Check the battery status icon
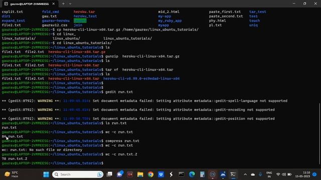 (289, 174)
